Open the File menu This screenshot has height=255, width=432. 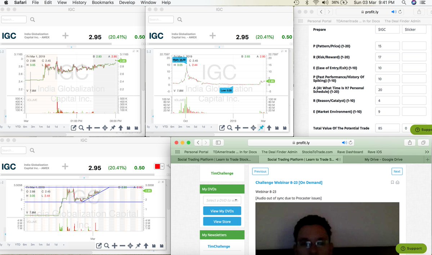click(35, 3)
